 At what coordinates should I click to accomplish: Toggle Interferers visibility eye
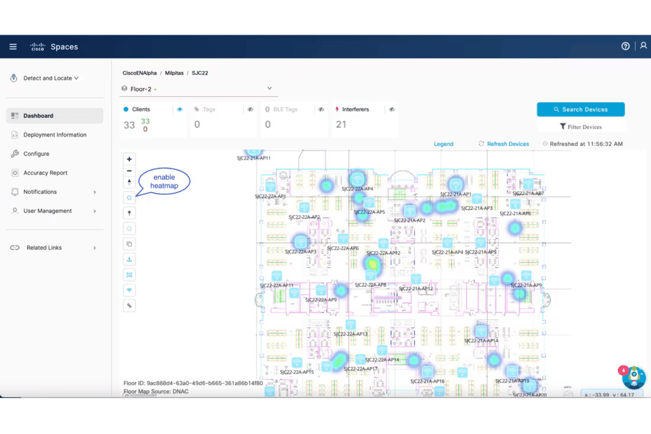point(392,109)
